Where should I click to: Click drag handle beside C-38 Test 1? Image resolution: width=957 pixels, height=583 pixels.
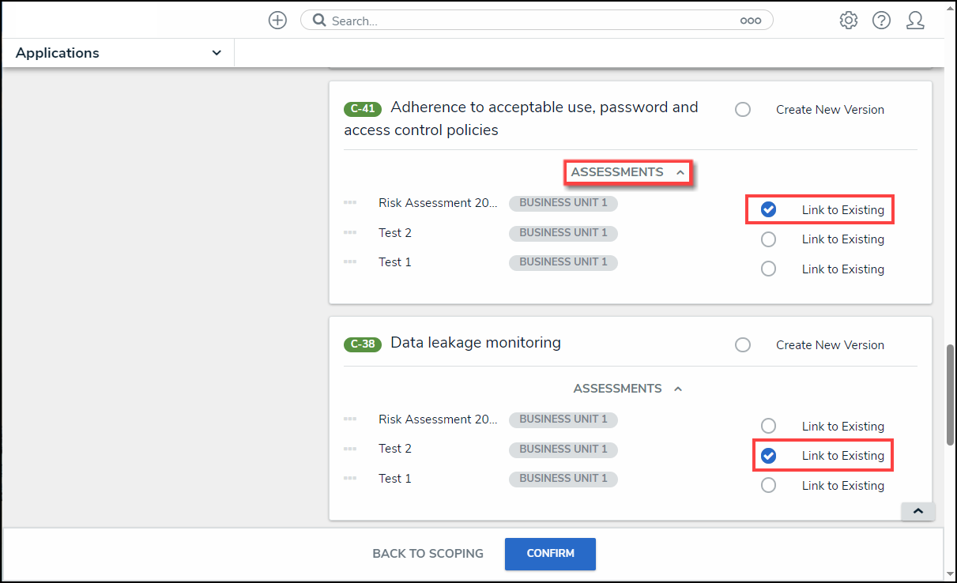pos(350,479)
